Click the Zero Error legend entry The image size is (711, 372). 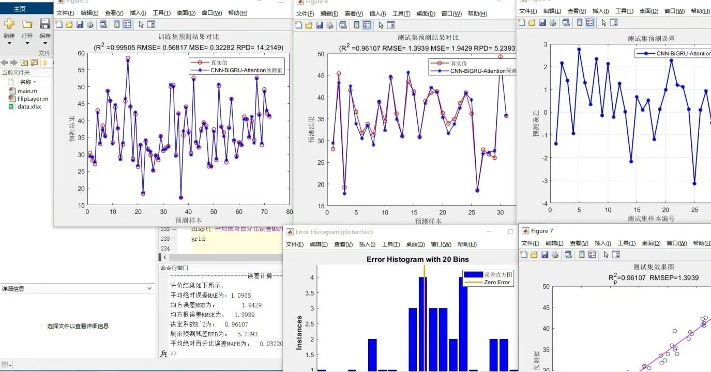tap(488, 282)
